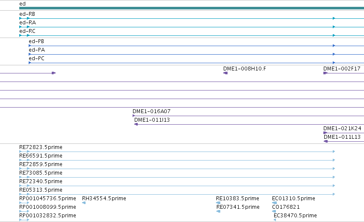Select the ed-PC protein label

click(37, 58)
